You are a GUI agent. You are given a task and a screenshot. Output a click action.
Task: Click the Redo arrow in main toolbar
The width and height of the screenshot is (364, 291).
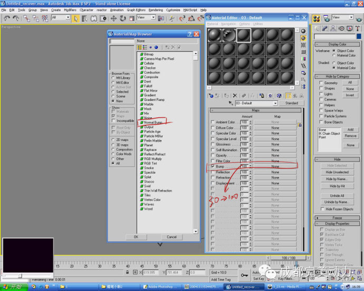click(16, 18)
